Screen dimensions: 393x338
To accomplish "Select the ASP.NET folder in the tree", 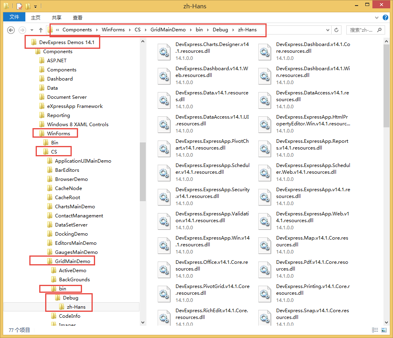I will click(57, 60).
